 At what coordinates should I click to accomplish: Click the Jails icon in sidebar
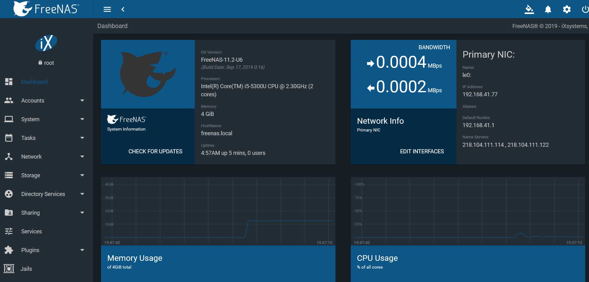coord(9,269)
